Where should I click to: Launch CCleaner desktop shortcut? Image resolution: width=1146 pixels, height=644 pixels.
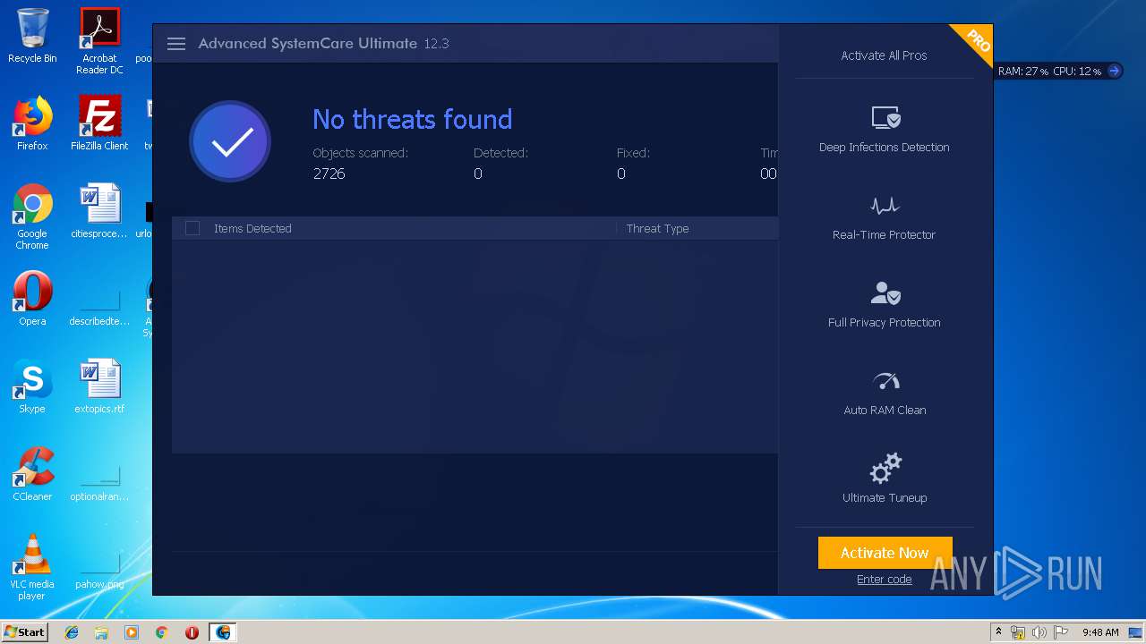click(x=32, y=474)
